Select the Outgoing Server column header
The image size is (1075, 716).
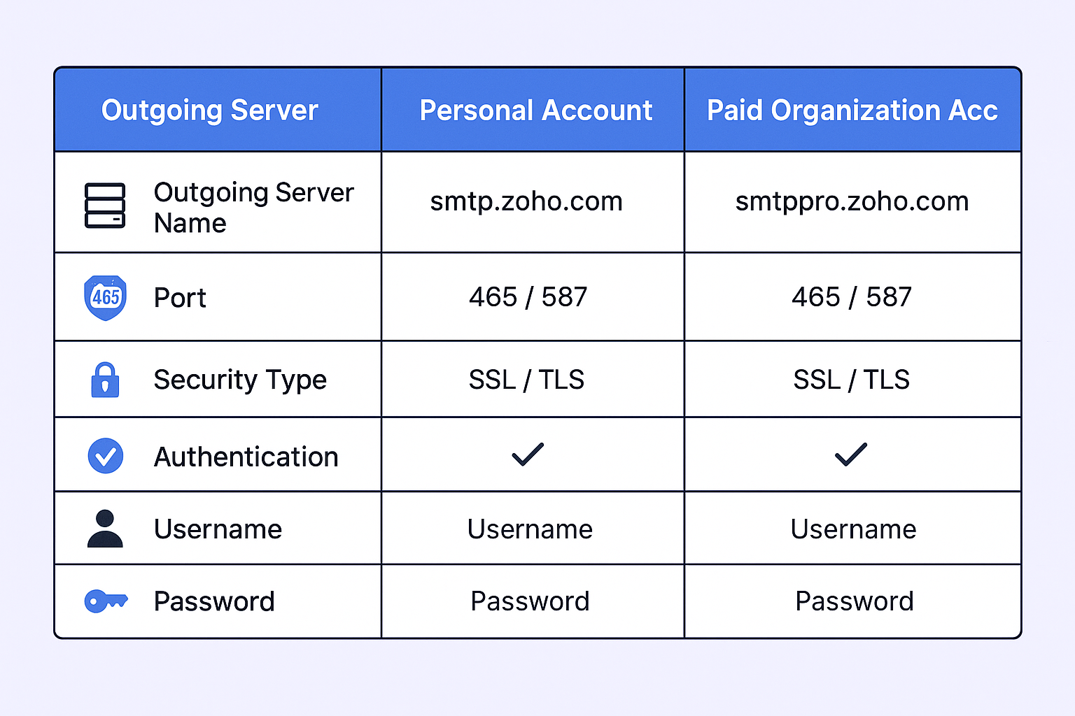point(210,110)
